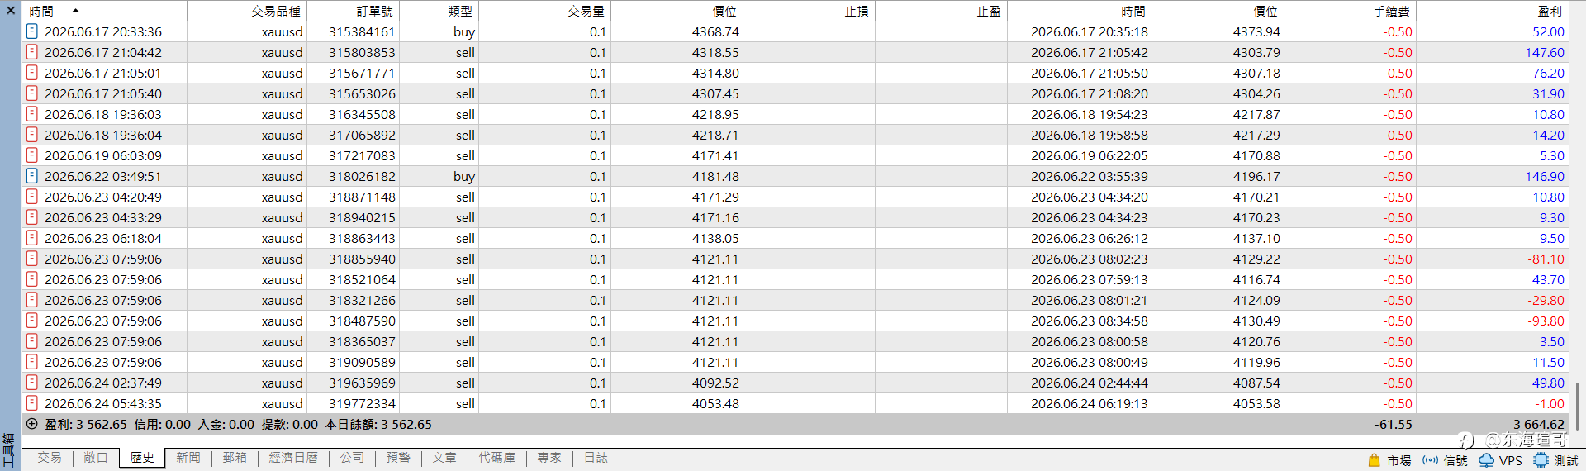
Task: Click the order icon for 318521064
Action: (31, 279)
